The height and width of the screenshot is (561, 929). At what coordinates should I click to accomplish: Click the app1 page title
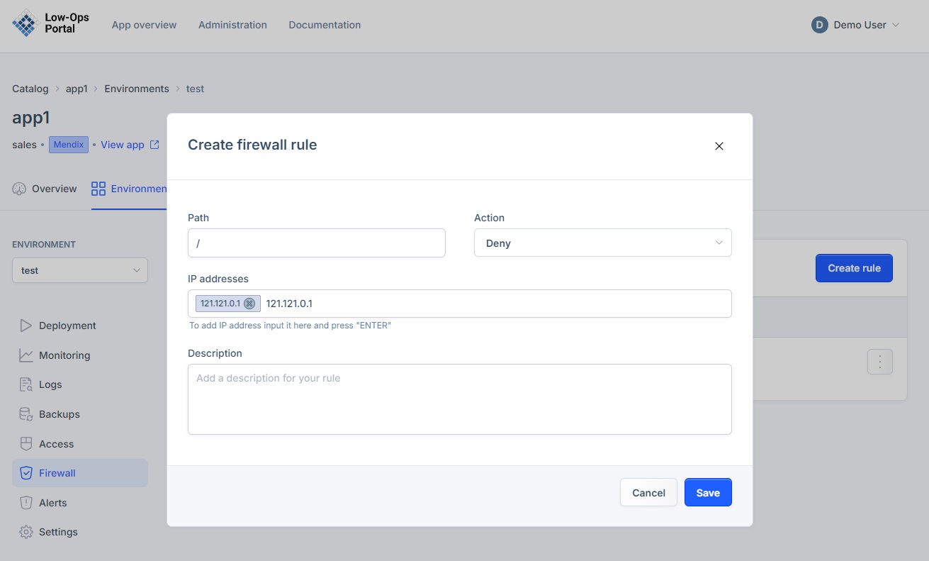[x=31, y=118]
